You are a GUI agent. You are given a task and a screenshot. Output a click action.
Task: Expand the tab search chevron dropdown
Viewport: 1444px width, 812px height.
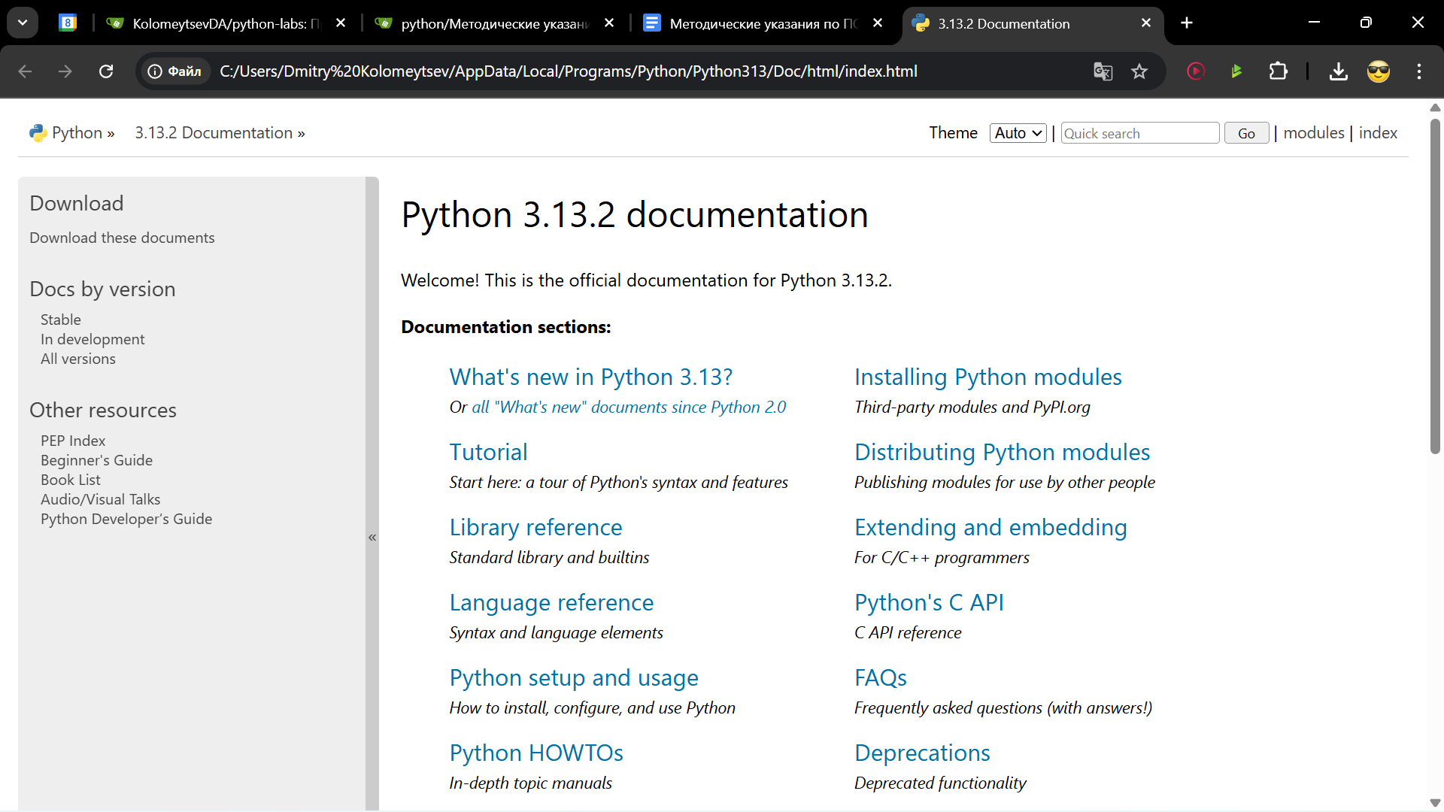click(x=23, y=23)
